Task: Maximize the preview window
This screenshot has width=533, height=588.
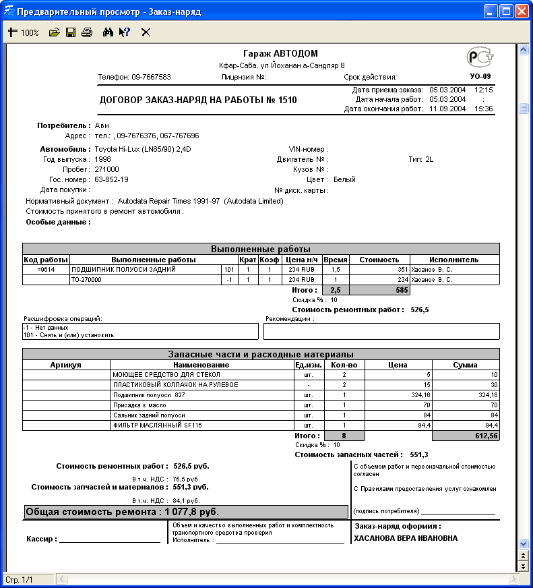Action: pos(505,11)
